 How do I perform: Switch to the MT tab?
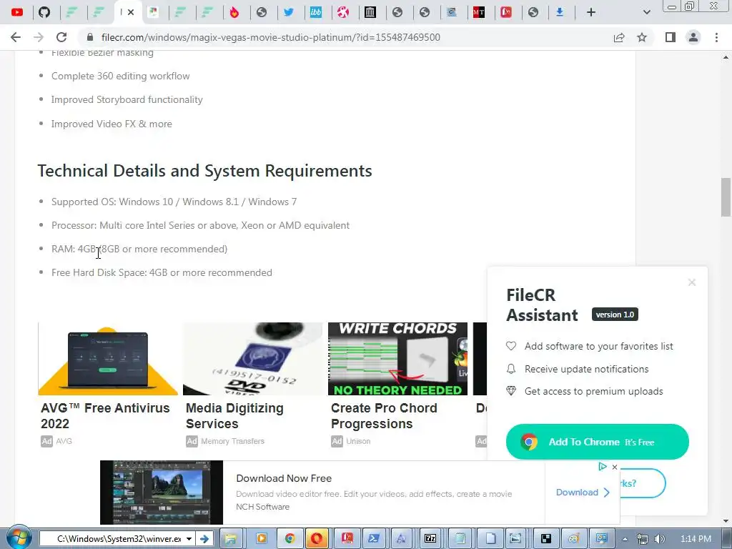pyautogui.click(x=478, y=12)
